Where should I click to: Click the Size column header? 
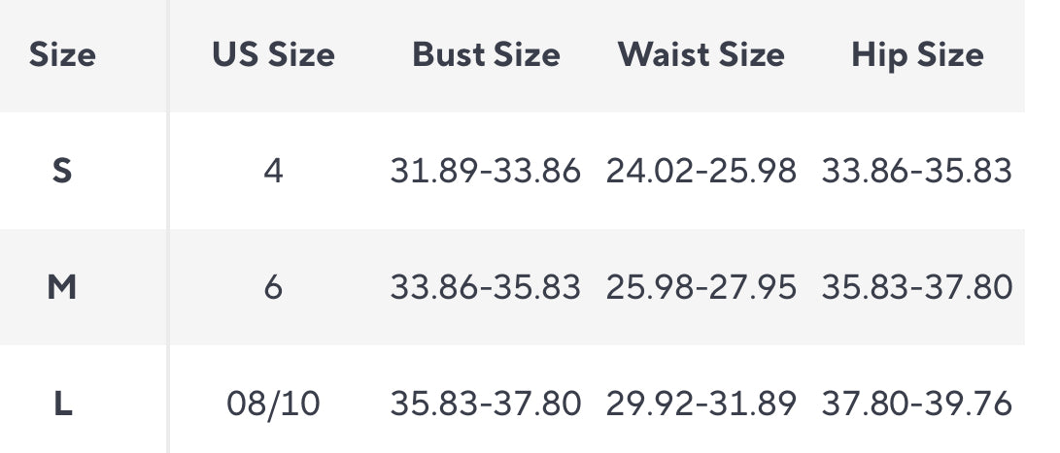click(x=62, y=54)
